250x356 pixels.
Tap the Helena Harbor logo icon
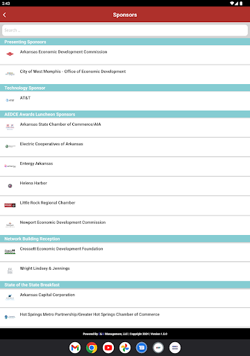point(10,186)
